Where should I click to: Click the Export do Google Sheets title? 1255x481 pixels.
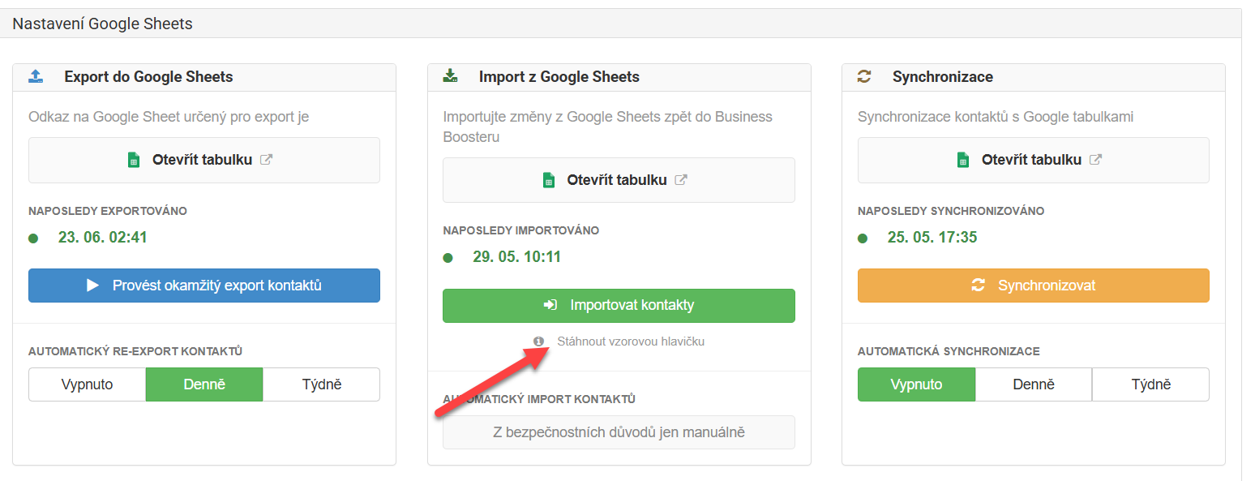pos(148,77)
